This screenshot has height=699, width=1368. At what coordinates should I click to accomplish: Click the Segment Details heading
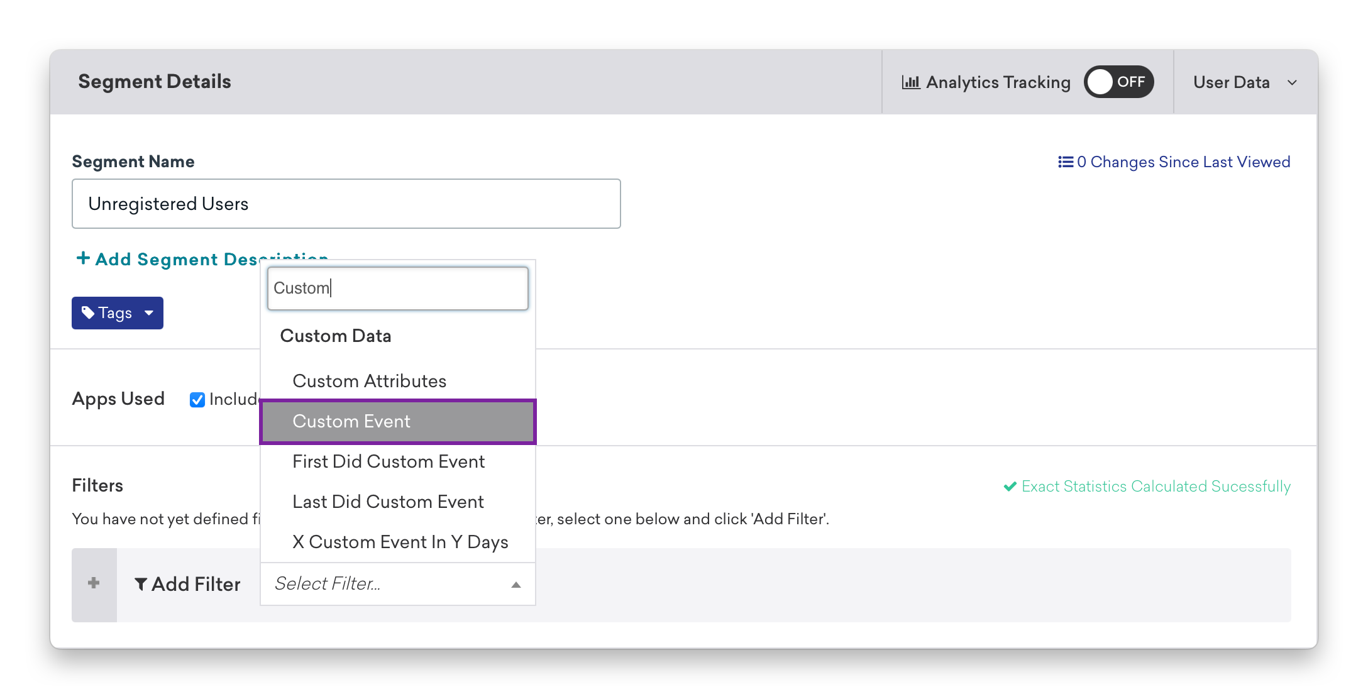click(155, 82)
